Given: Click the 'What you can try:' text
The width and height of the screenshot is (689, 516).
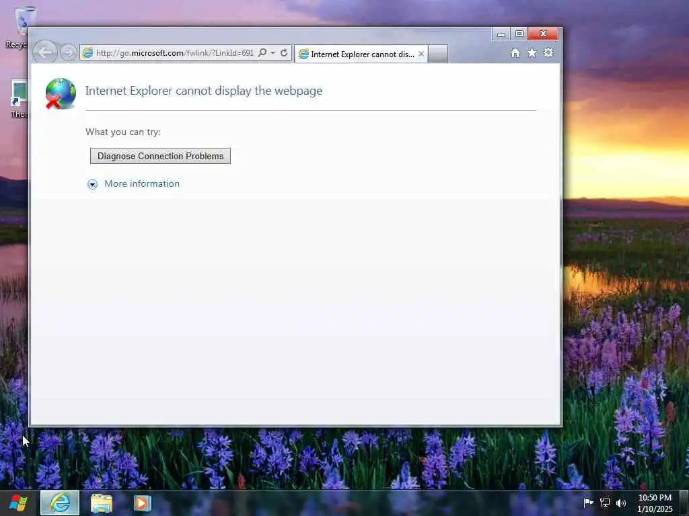Looking at the screenshot, I should pyautogui.click(x=123, y=132).
